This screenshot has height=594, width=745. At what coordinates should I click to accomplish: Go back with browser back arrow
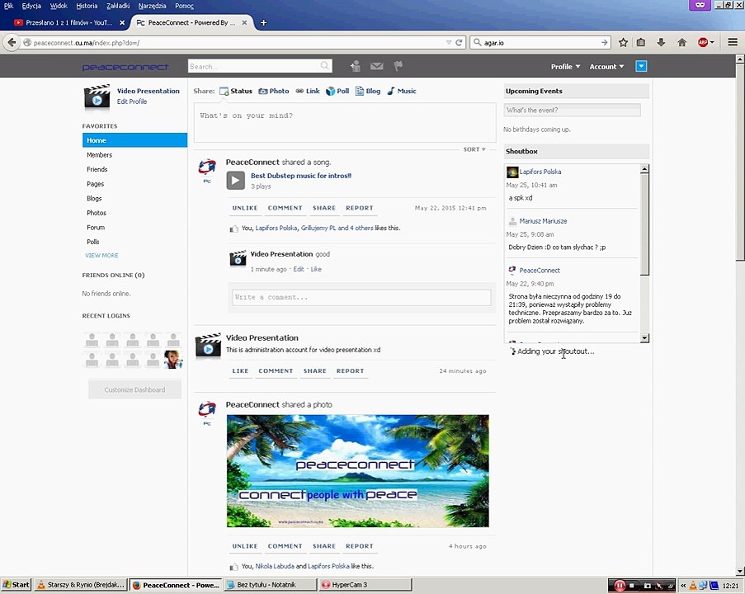[x=12, y=42]
